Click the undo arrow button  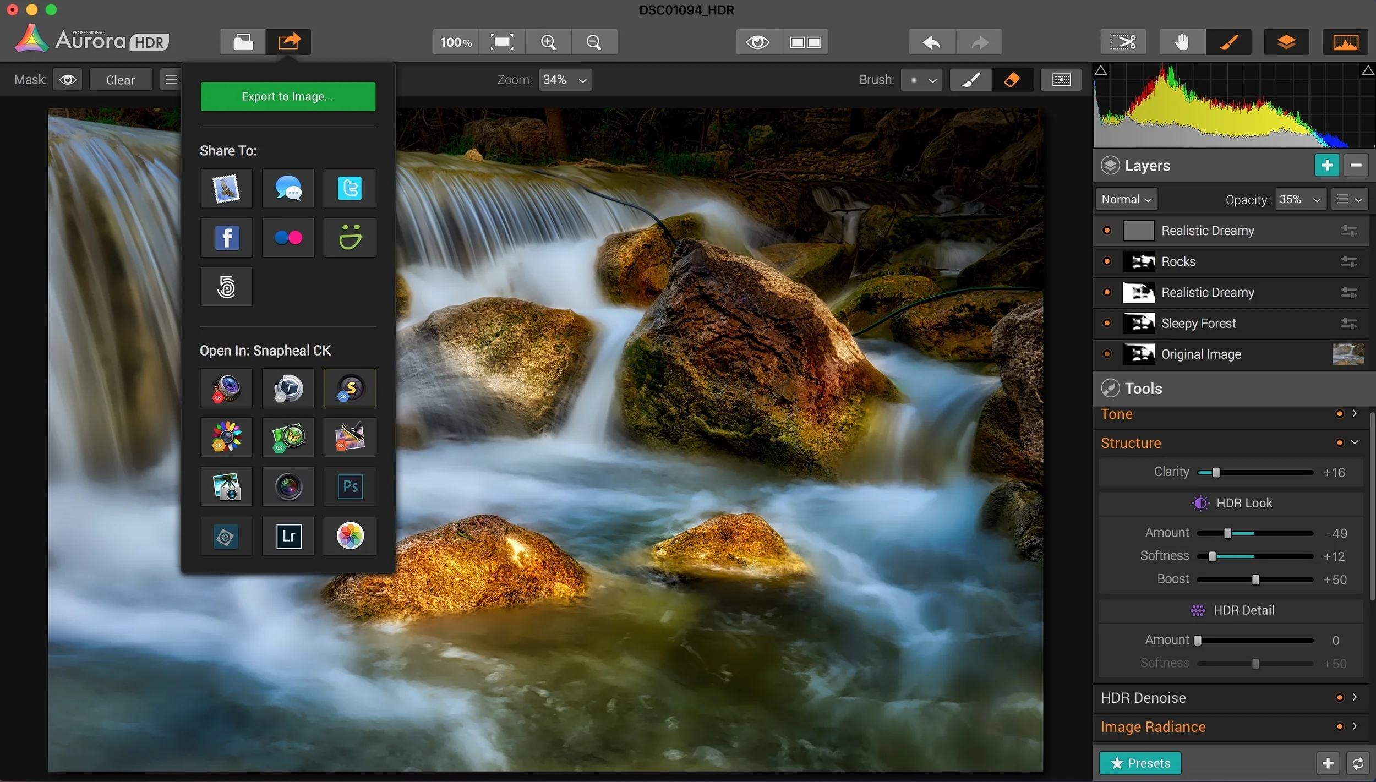(x=931, y=42)
